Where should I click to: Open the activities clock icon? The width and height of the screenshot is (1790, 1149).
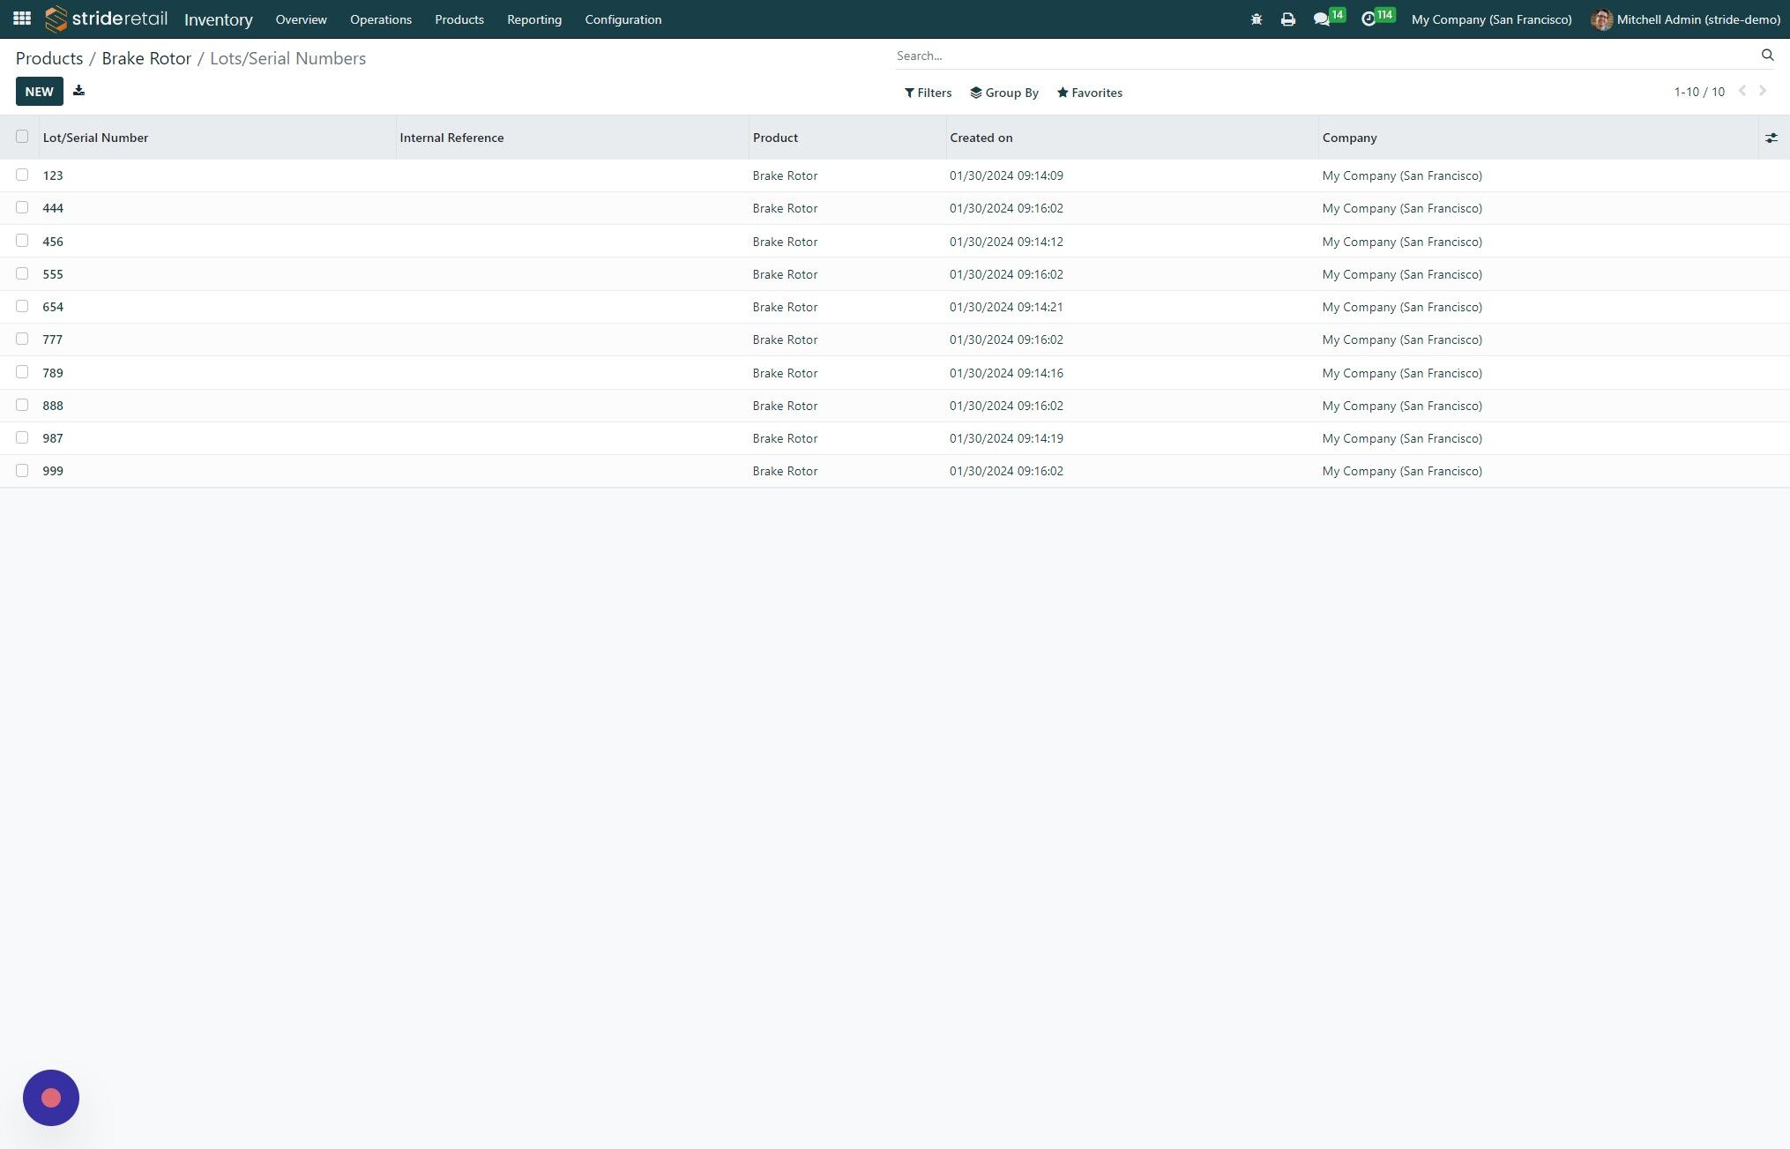coord(1369,19)
